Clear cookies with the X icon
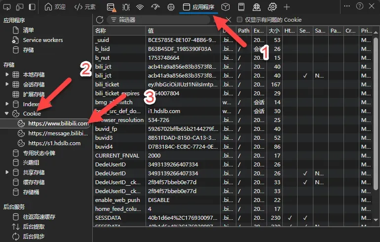 click(x=228, y=20)
